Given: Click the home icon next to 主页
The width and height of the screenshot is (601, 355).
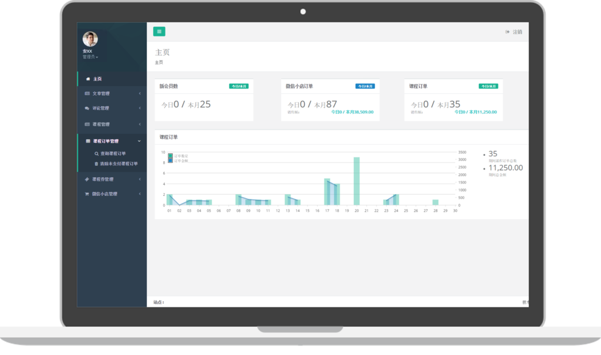Looking at the screenshot, I should pos(88,79).
